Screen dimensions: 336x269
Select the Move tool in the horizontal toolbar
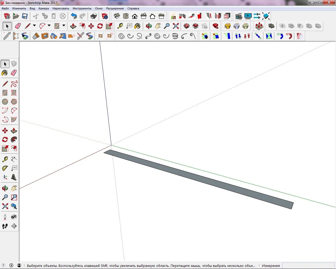pyautogui.click(x=91, y=26)
